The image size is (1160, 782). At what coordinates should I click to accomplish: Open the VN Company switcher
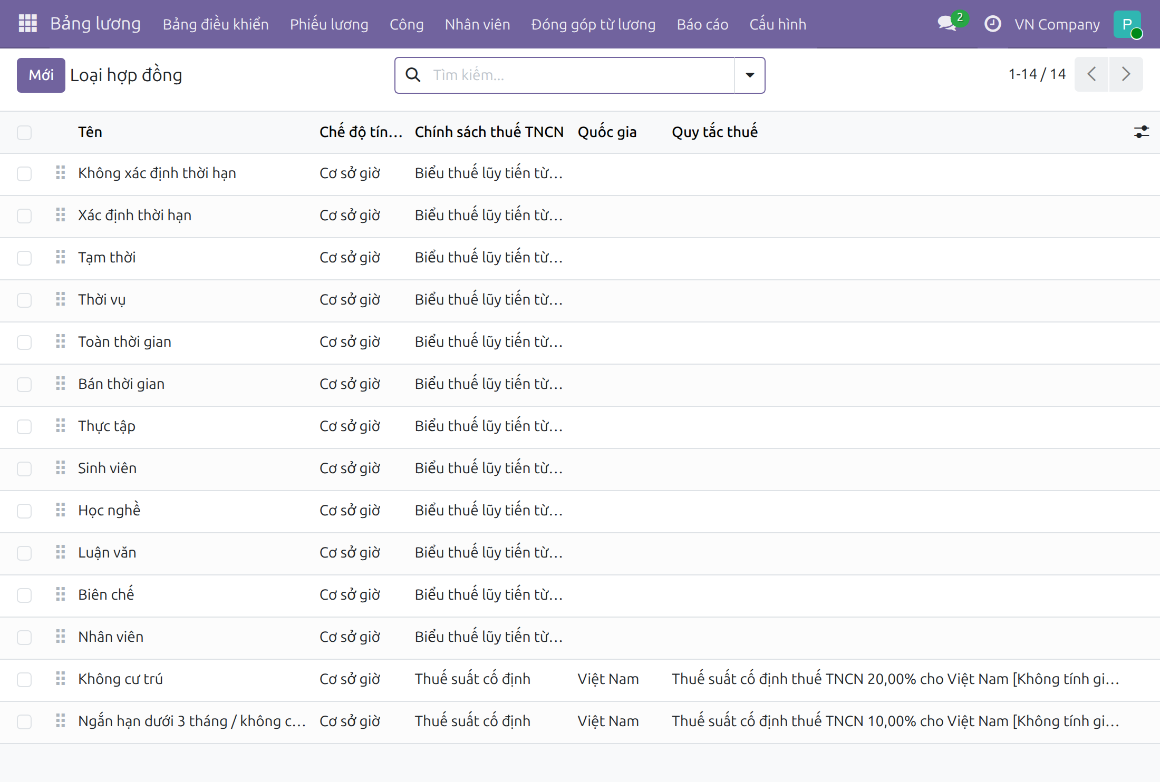tap(1057, 24)
